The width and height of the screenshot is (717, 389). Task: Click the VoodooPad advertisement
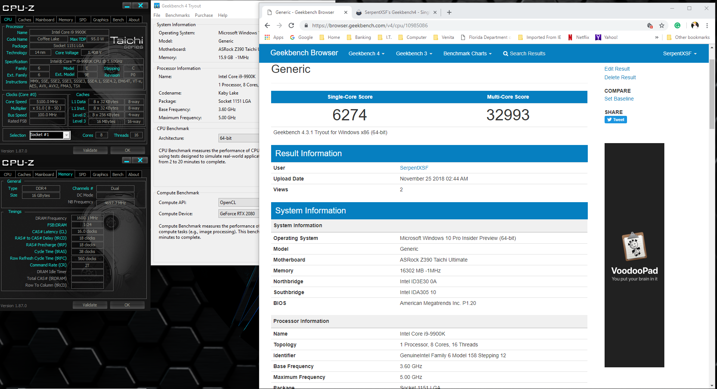pos(634,255)
